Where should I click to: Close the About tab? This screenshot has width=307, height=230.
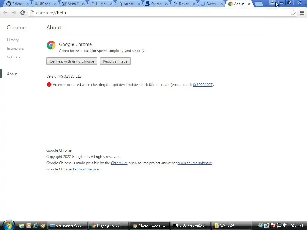(x=249, y=4)
